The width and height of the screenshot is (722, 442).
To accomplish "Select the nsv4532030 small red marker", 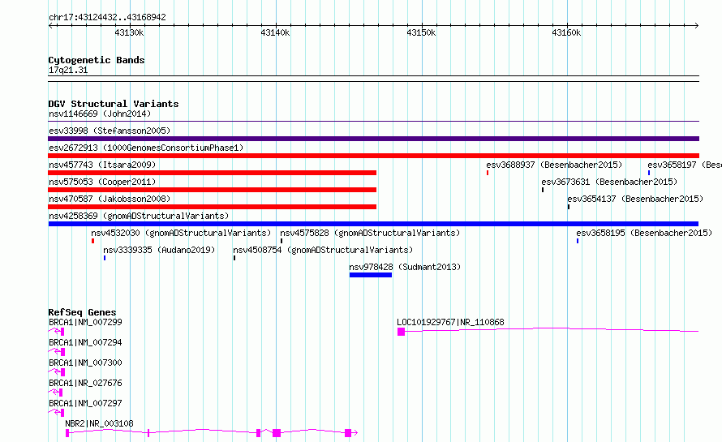I will coord(93,241).
